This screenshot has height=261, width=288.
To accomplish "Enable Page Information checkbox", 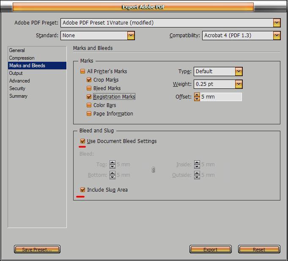I will pyautogui.click(x=89, y=114).
